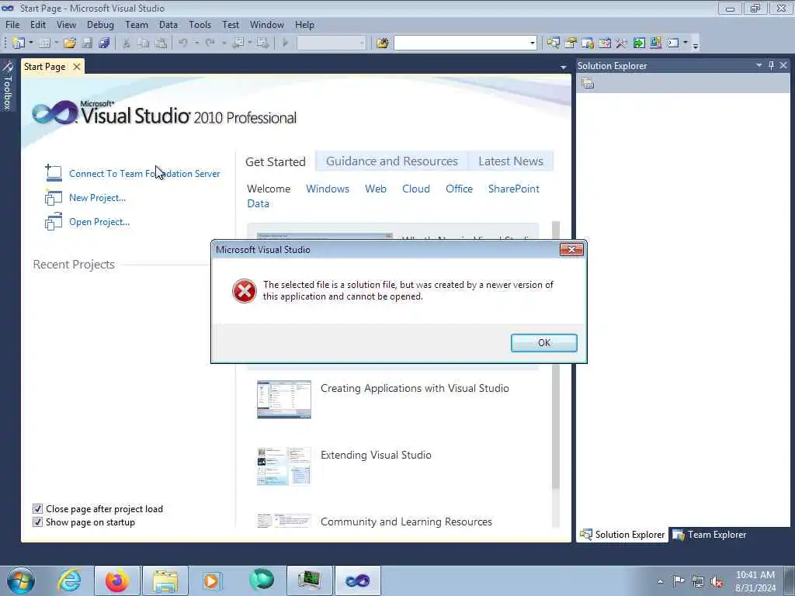Click the Navigate Backward toolbar icon
This screenshot has width=795, height=596.
click(238, 43)
